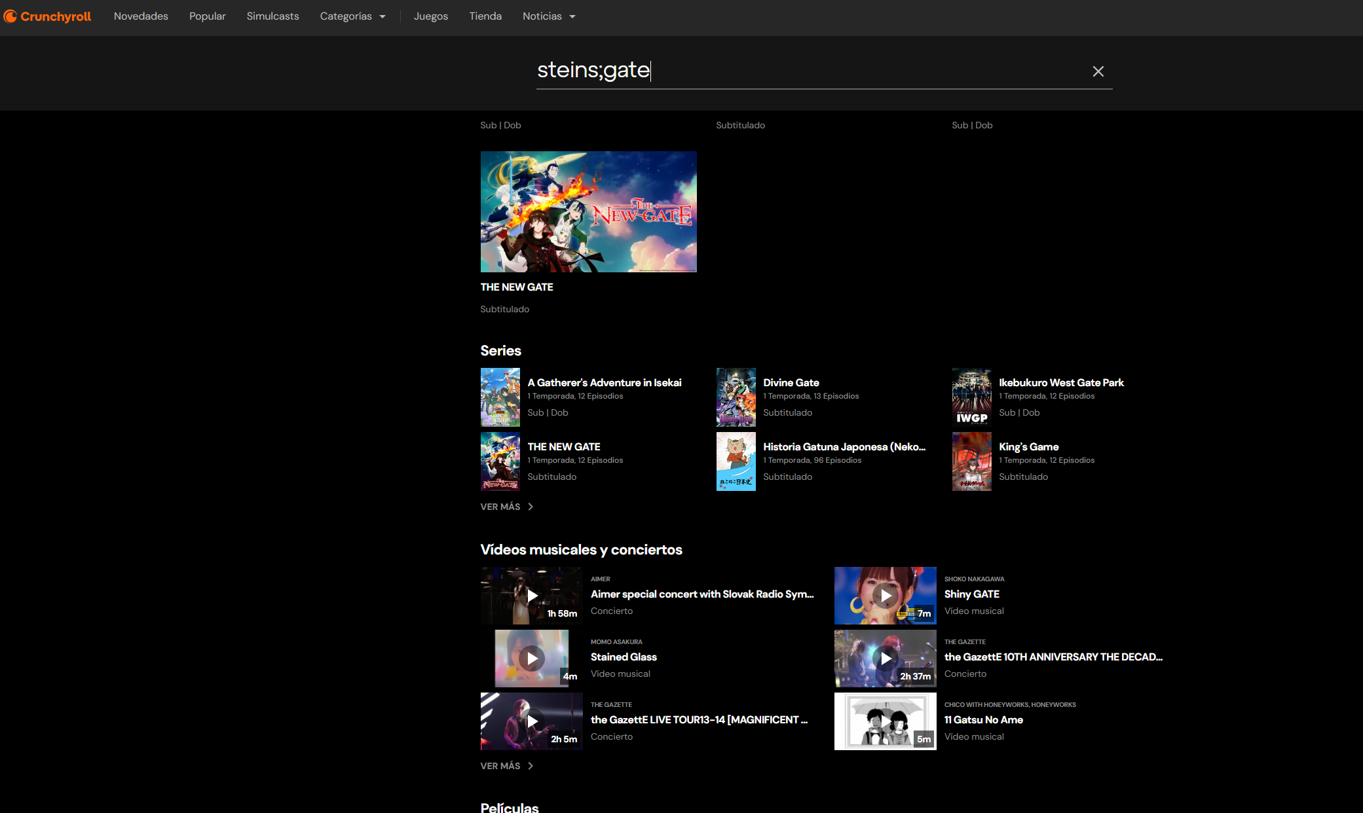
Task: Click the Películas section heading
Action: pos(510,808)
